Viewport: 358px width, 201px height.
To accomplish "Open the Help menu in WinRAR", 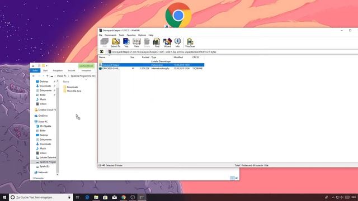I will tap(150, 35).
